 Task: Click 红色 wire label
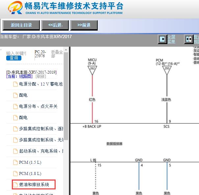(x=92, y=100)
